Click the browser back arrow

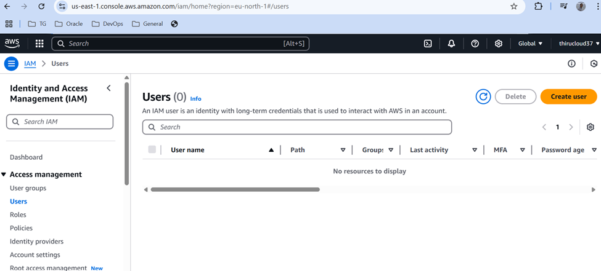(x=7, y=7)
